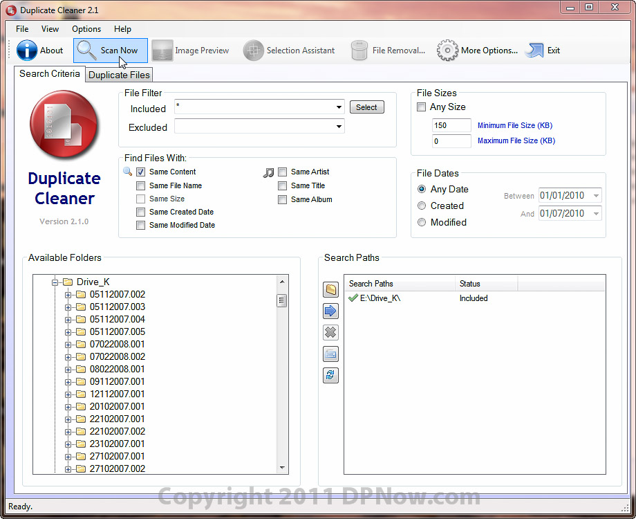The image size is (636, 519).
Task: Select the Modified file date radio button
Action: (422, 222)
